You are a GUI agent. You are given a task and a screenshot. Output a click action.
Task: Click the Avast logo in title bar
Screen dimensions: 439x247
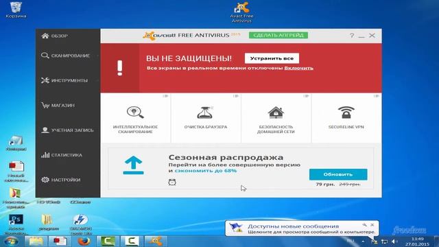tap(160, 36)
